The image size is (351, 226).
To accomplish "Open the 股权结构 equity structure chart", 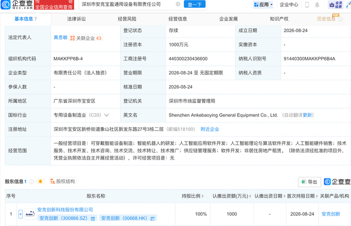I will tap(63, 181).
